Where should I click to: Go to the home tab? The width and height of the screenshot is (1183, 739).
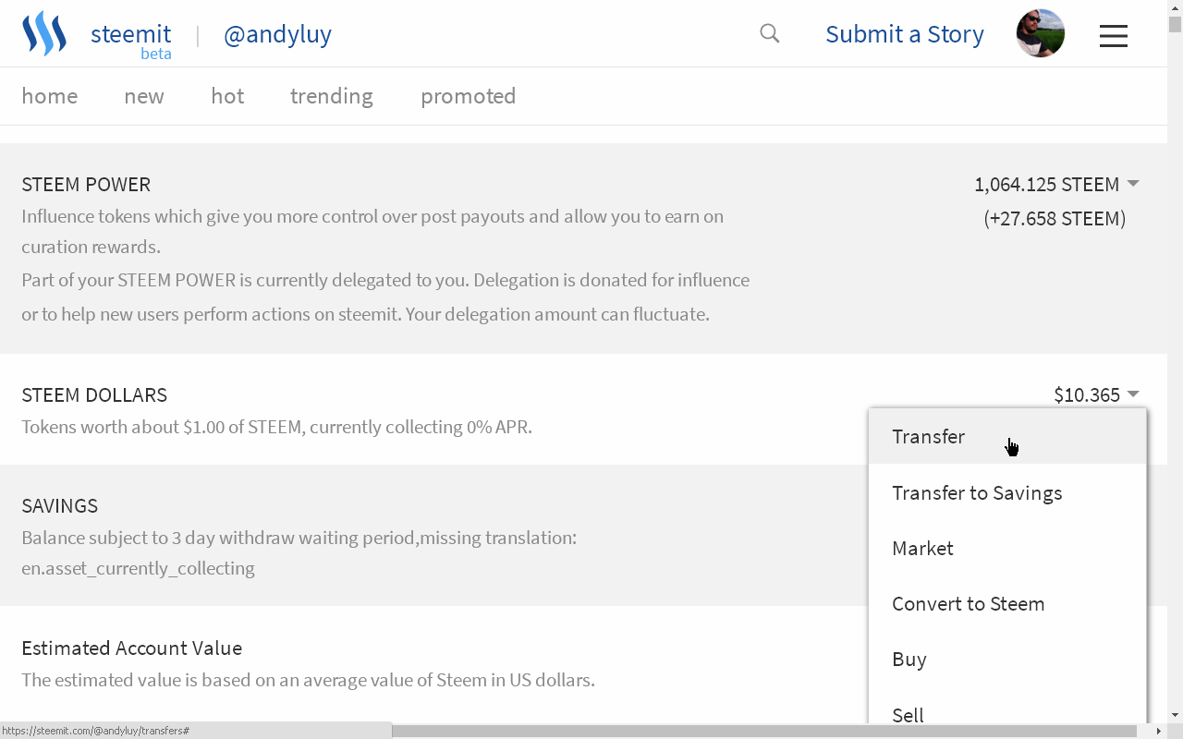(50, 96)
